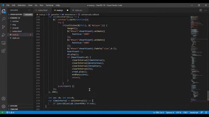Screen dimensions: 209x117
Task: Open File menu
Action: point(8,5)
